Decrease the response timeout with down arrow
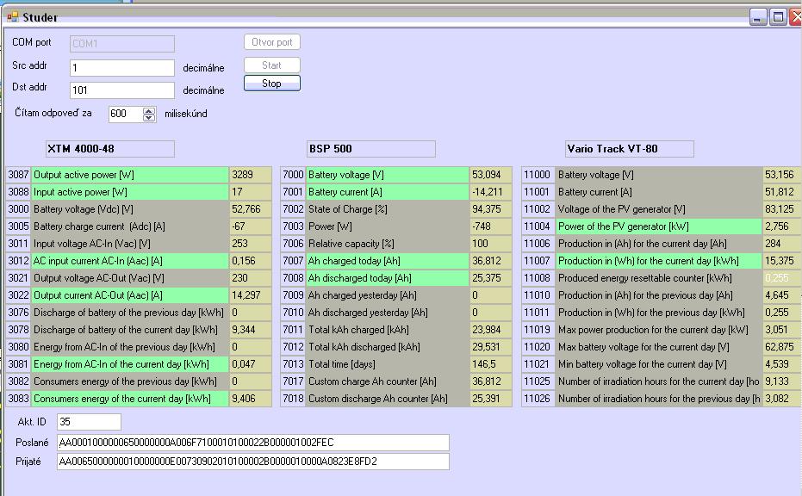This screenshot has width=802, height=496. click(x=150, y=117)
